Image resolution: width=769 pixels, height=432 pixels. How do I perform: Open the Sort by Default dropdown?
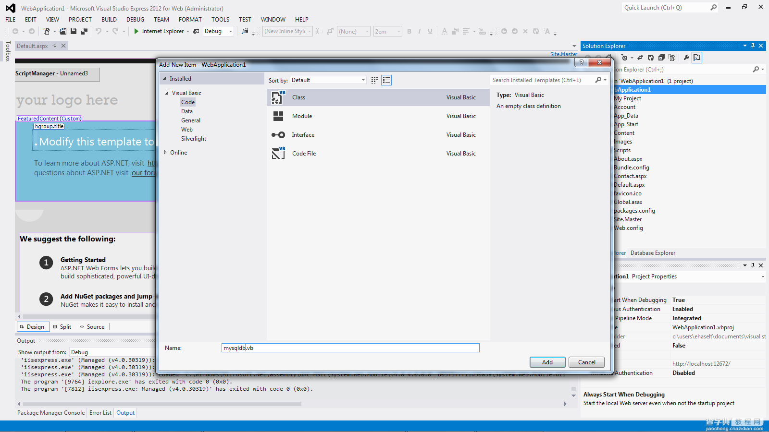click(x=328, y=80)
